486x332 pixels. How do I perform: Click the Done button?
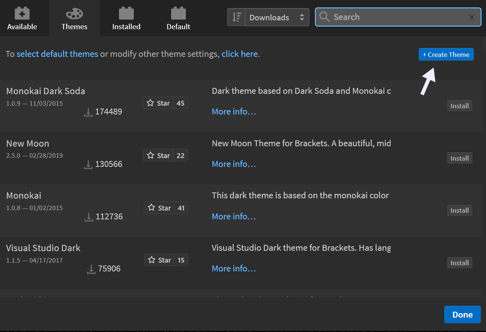(x=462, y=315)
